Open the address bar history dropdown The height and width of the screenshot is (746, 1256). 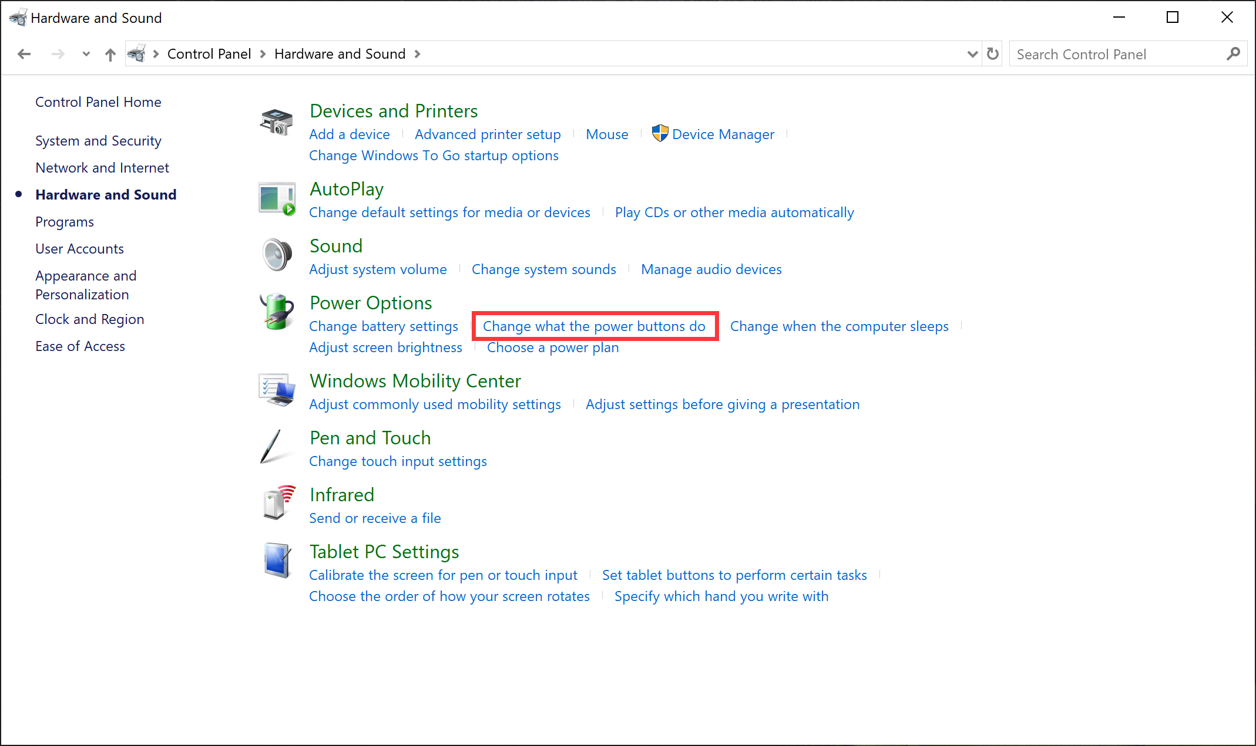pyautogui.click(x=972, y=53)
